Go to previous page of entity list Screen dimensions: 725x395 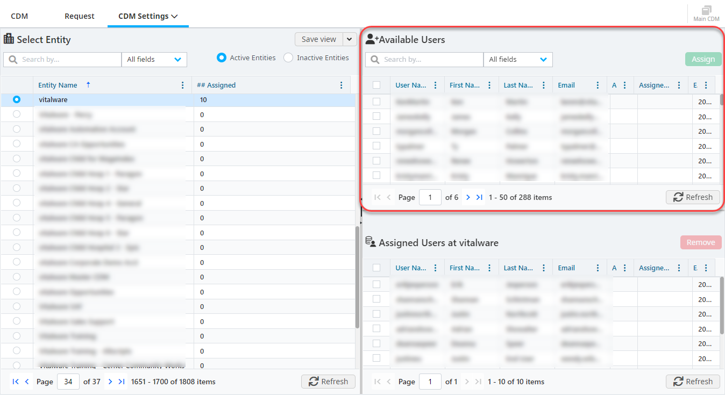pyautogui.click(x=27, y=382)
